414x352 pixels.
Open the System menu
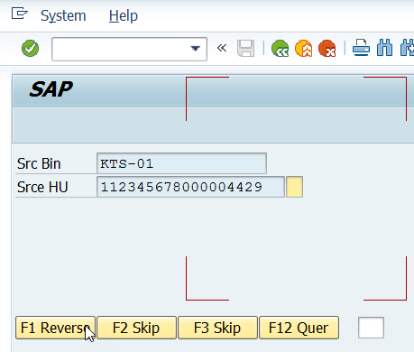click(63, 15)
